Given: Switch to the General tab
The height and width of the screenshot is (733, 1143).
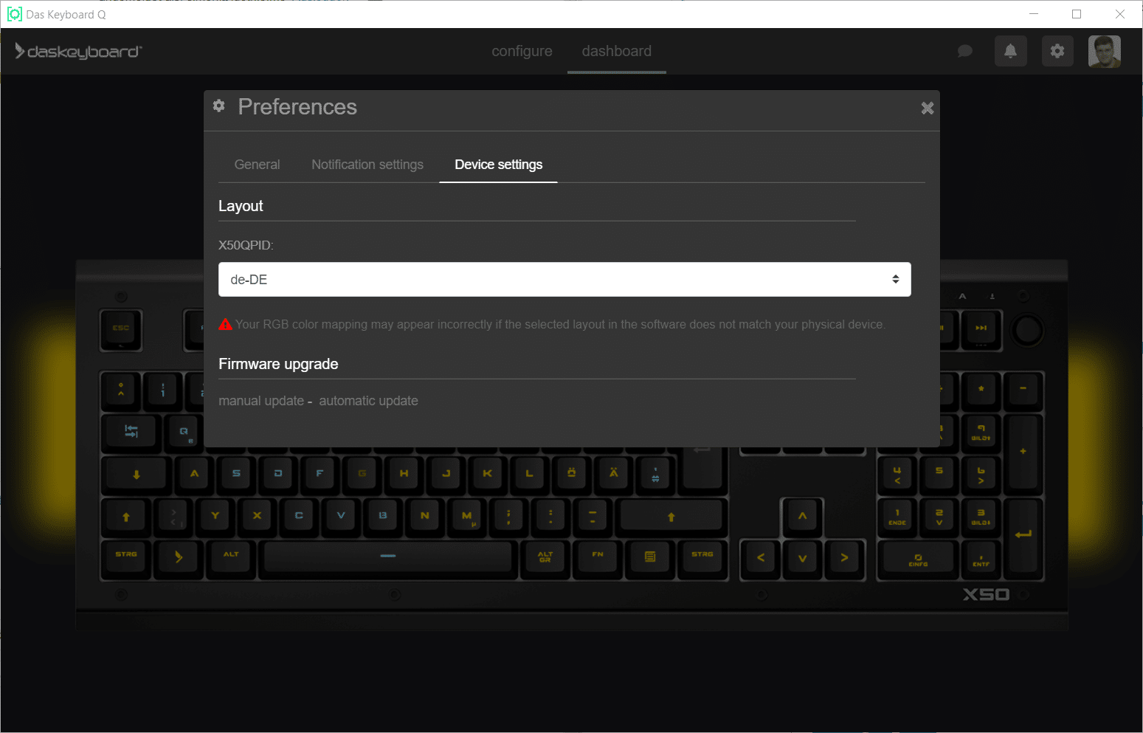Looking at the screenshot, I should [257, 165].
